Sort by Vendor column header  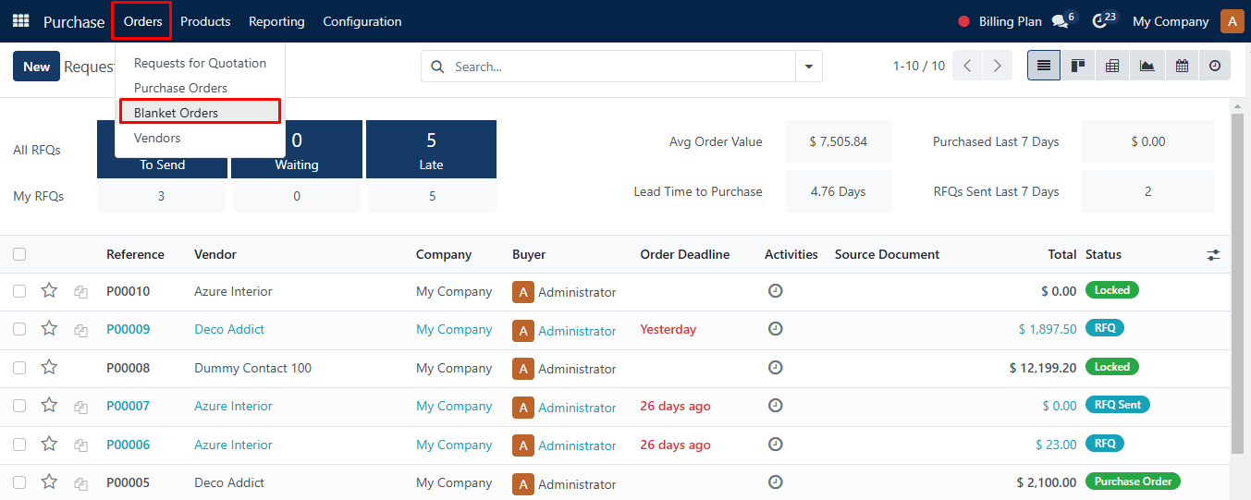pyautogui.click(x=215, y=254)
